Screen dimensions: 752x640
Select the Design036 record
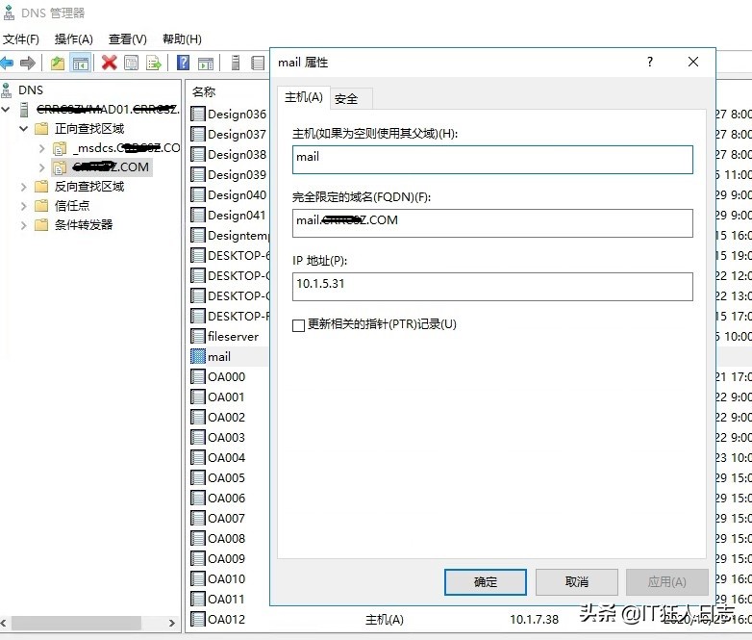228,114
